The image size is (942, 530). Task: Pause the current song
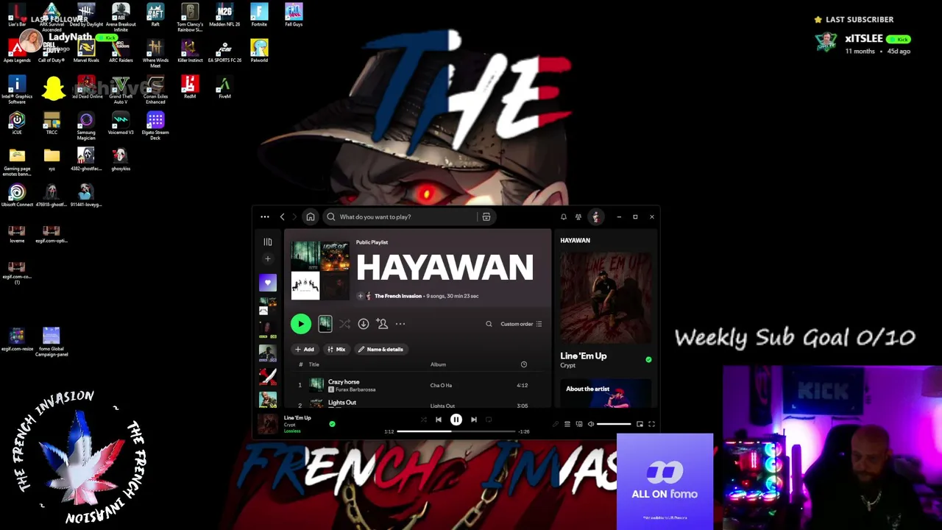pos(456,420)
